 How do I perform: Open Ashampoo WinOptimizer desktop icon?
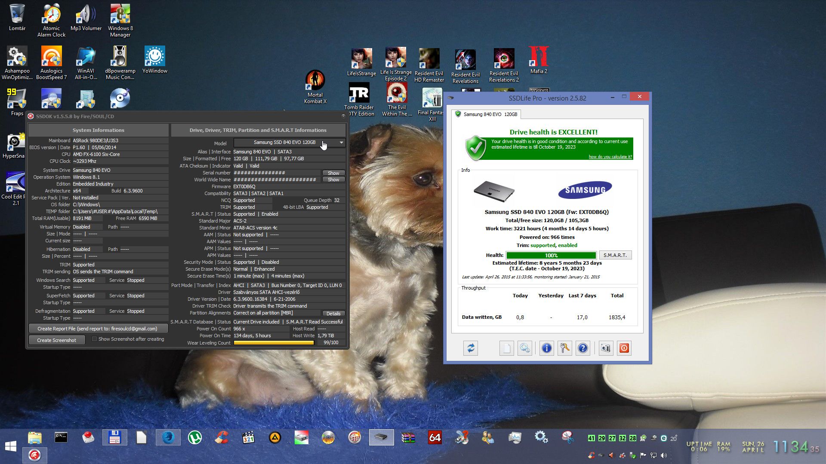tap(17, 63)
